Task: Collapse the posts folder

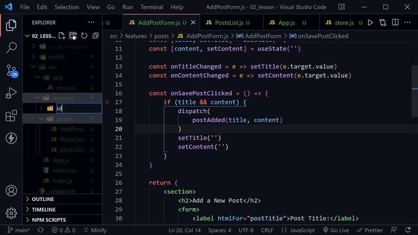Action: coord(63,119)
